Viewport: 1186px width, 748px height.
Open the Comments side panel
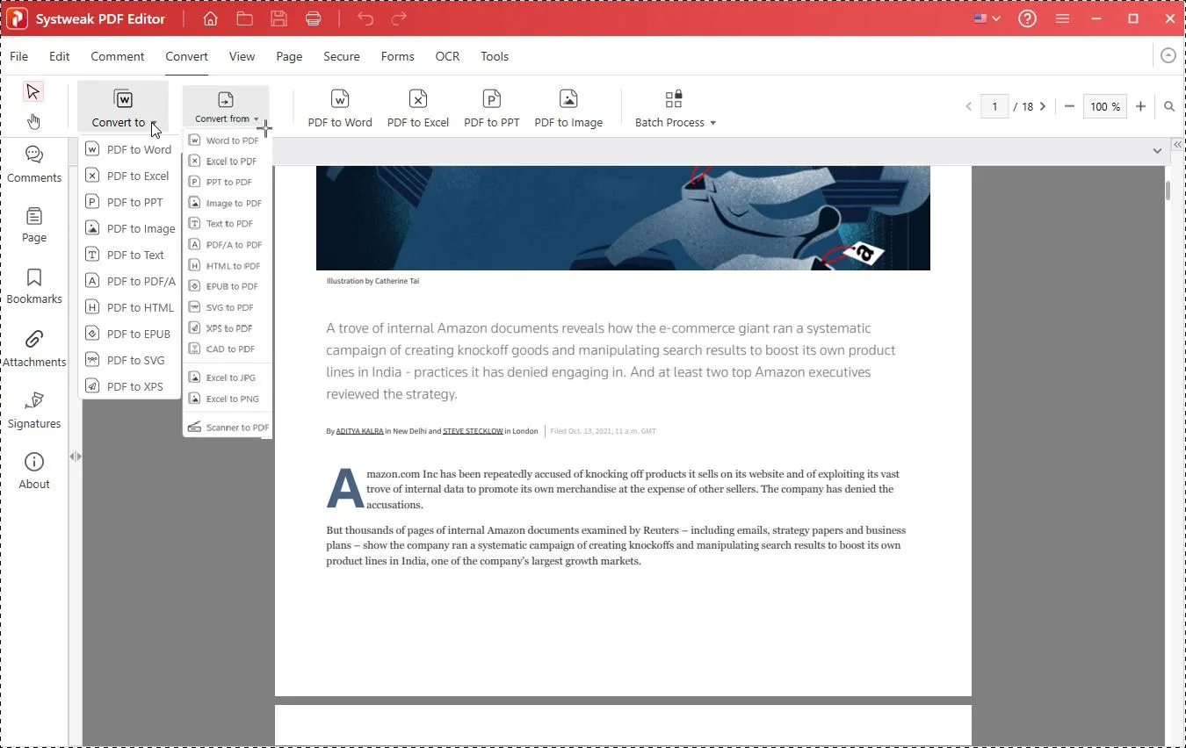34,164
